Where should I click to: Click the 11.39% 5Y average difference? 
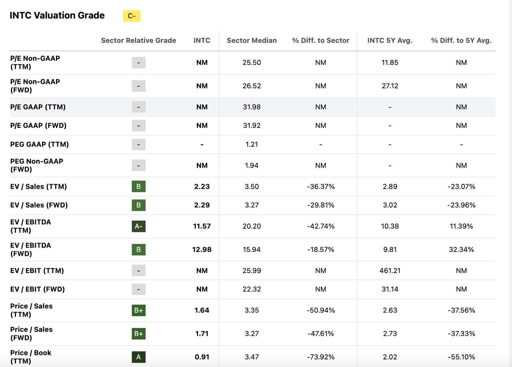tap(462, 226)
